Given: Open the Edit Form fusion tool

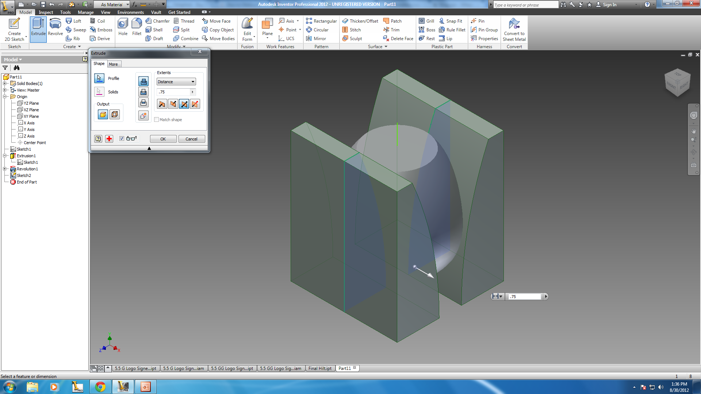Looking at the screenshot, I should click(247, 29).
